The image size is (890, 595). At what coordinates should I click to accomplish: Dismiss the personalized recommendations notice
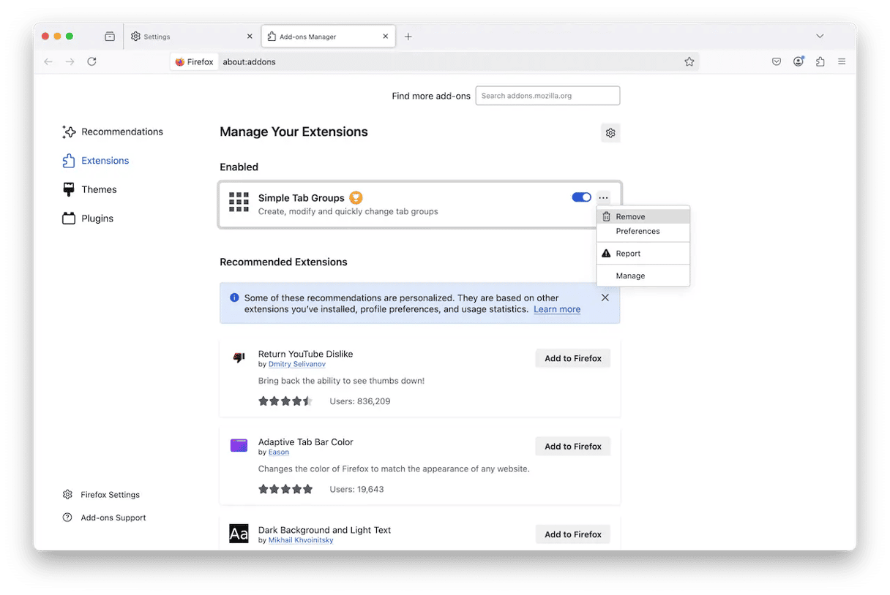pyautogui.click(x=605, y=297)
